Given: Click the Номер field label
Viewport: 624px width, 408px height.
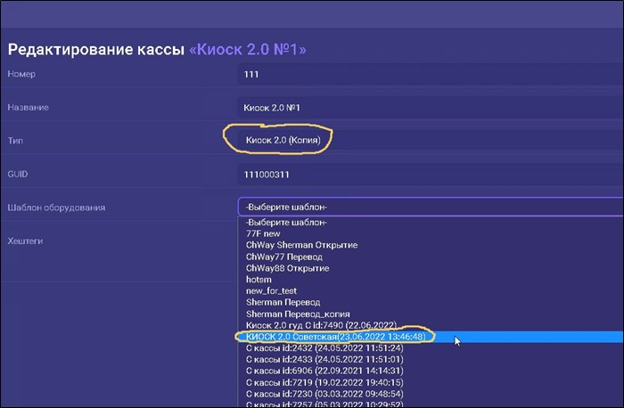Looking at the screenshot, I should click(x=21, y=74).
